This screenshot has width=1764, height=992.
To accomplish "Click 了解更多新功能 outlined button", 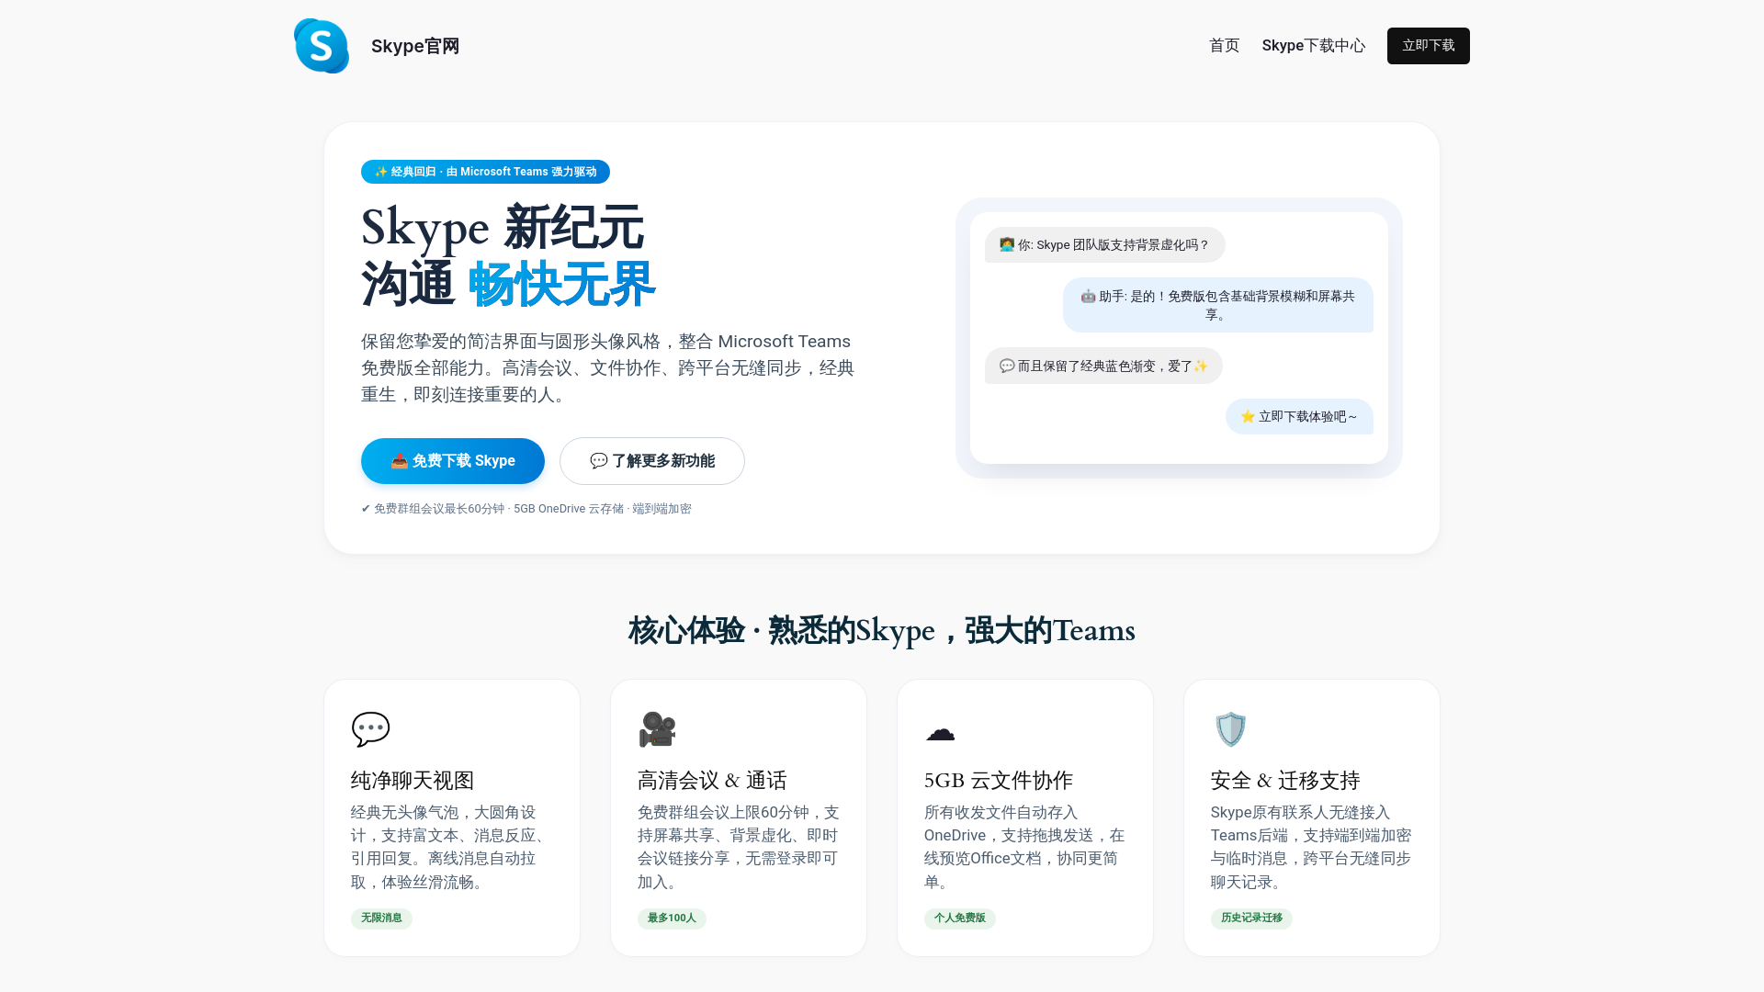I will click(651, 461).
